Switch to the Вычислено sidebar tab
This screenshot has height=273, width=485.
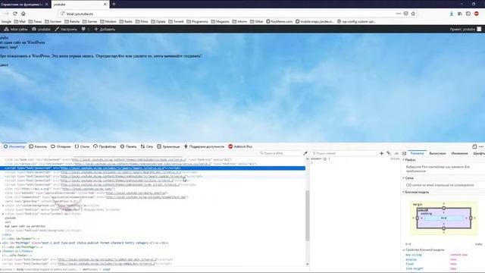(x=437, y=153)
